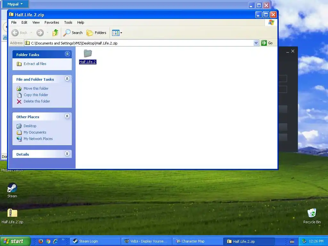Click Delete this folder
The height and width of the screenshot is (246, 328).
coord(37,101)
